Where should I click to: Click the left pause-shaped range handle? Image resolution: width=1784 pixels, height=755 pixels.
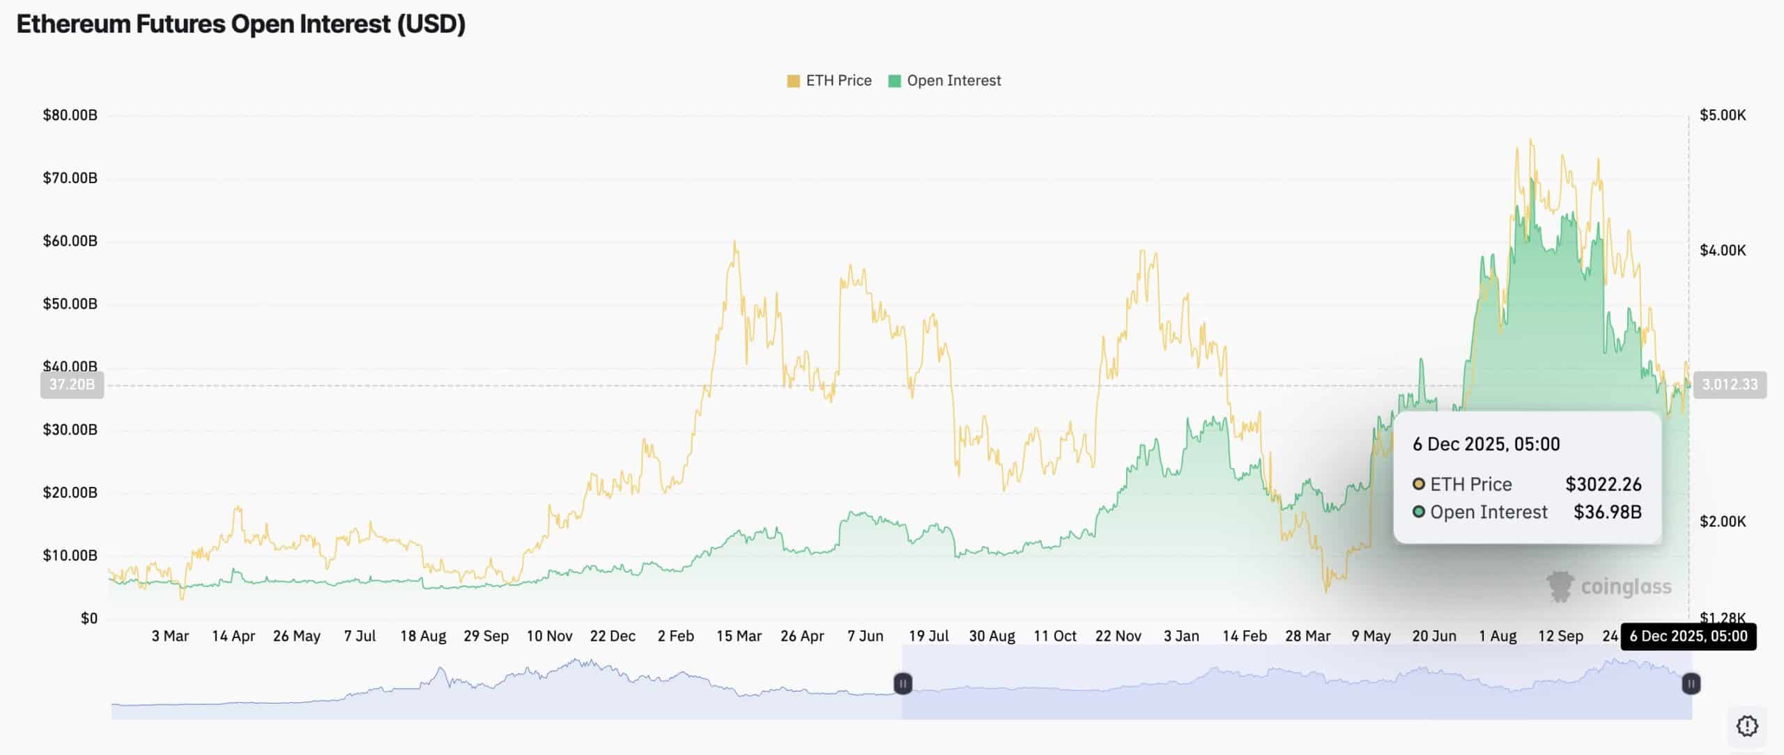(902, 685)
